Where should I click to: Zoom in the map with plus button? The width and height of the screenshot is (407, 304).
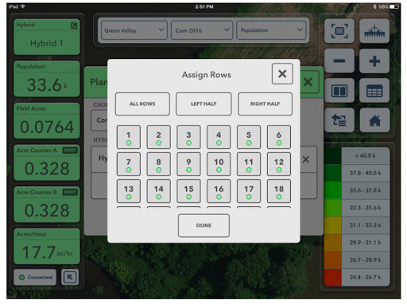tap(374, 60)
